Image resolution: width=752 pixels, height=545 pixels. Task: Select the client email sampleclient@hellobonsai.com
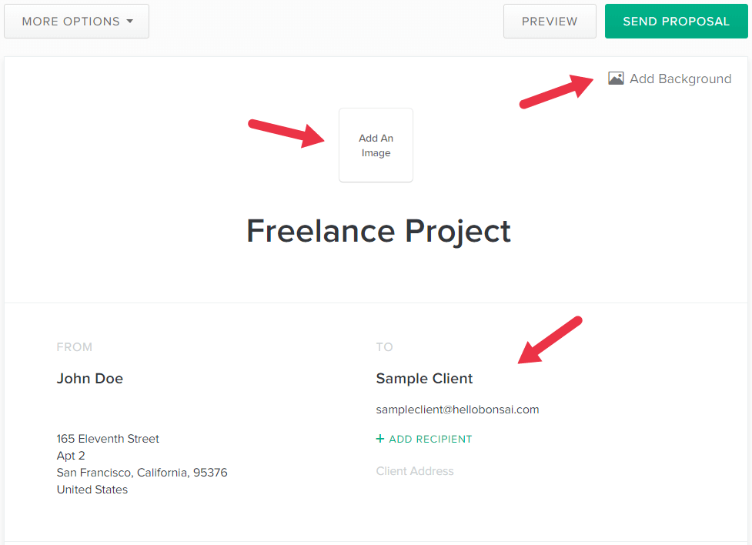click(457, 410)
